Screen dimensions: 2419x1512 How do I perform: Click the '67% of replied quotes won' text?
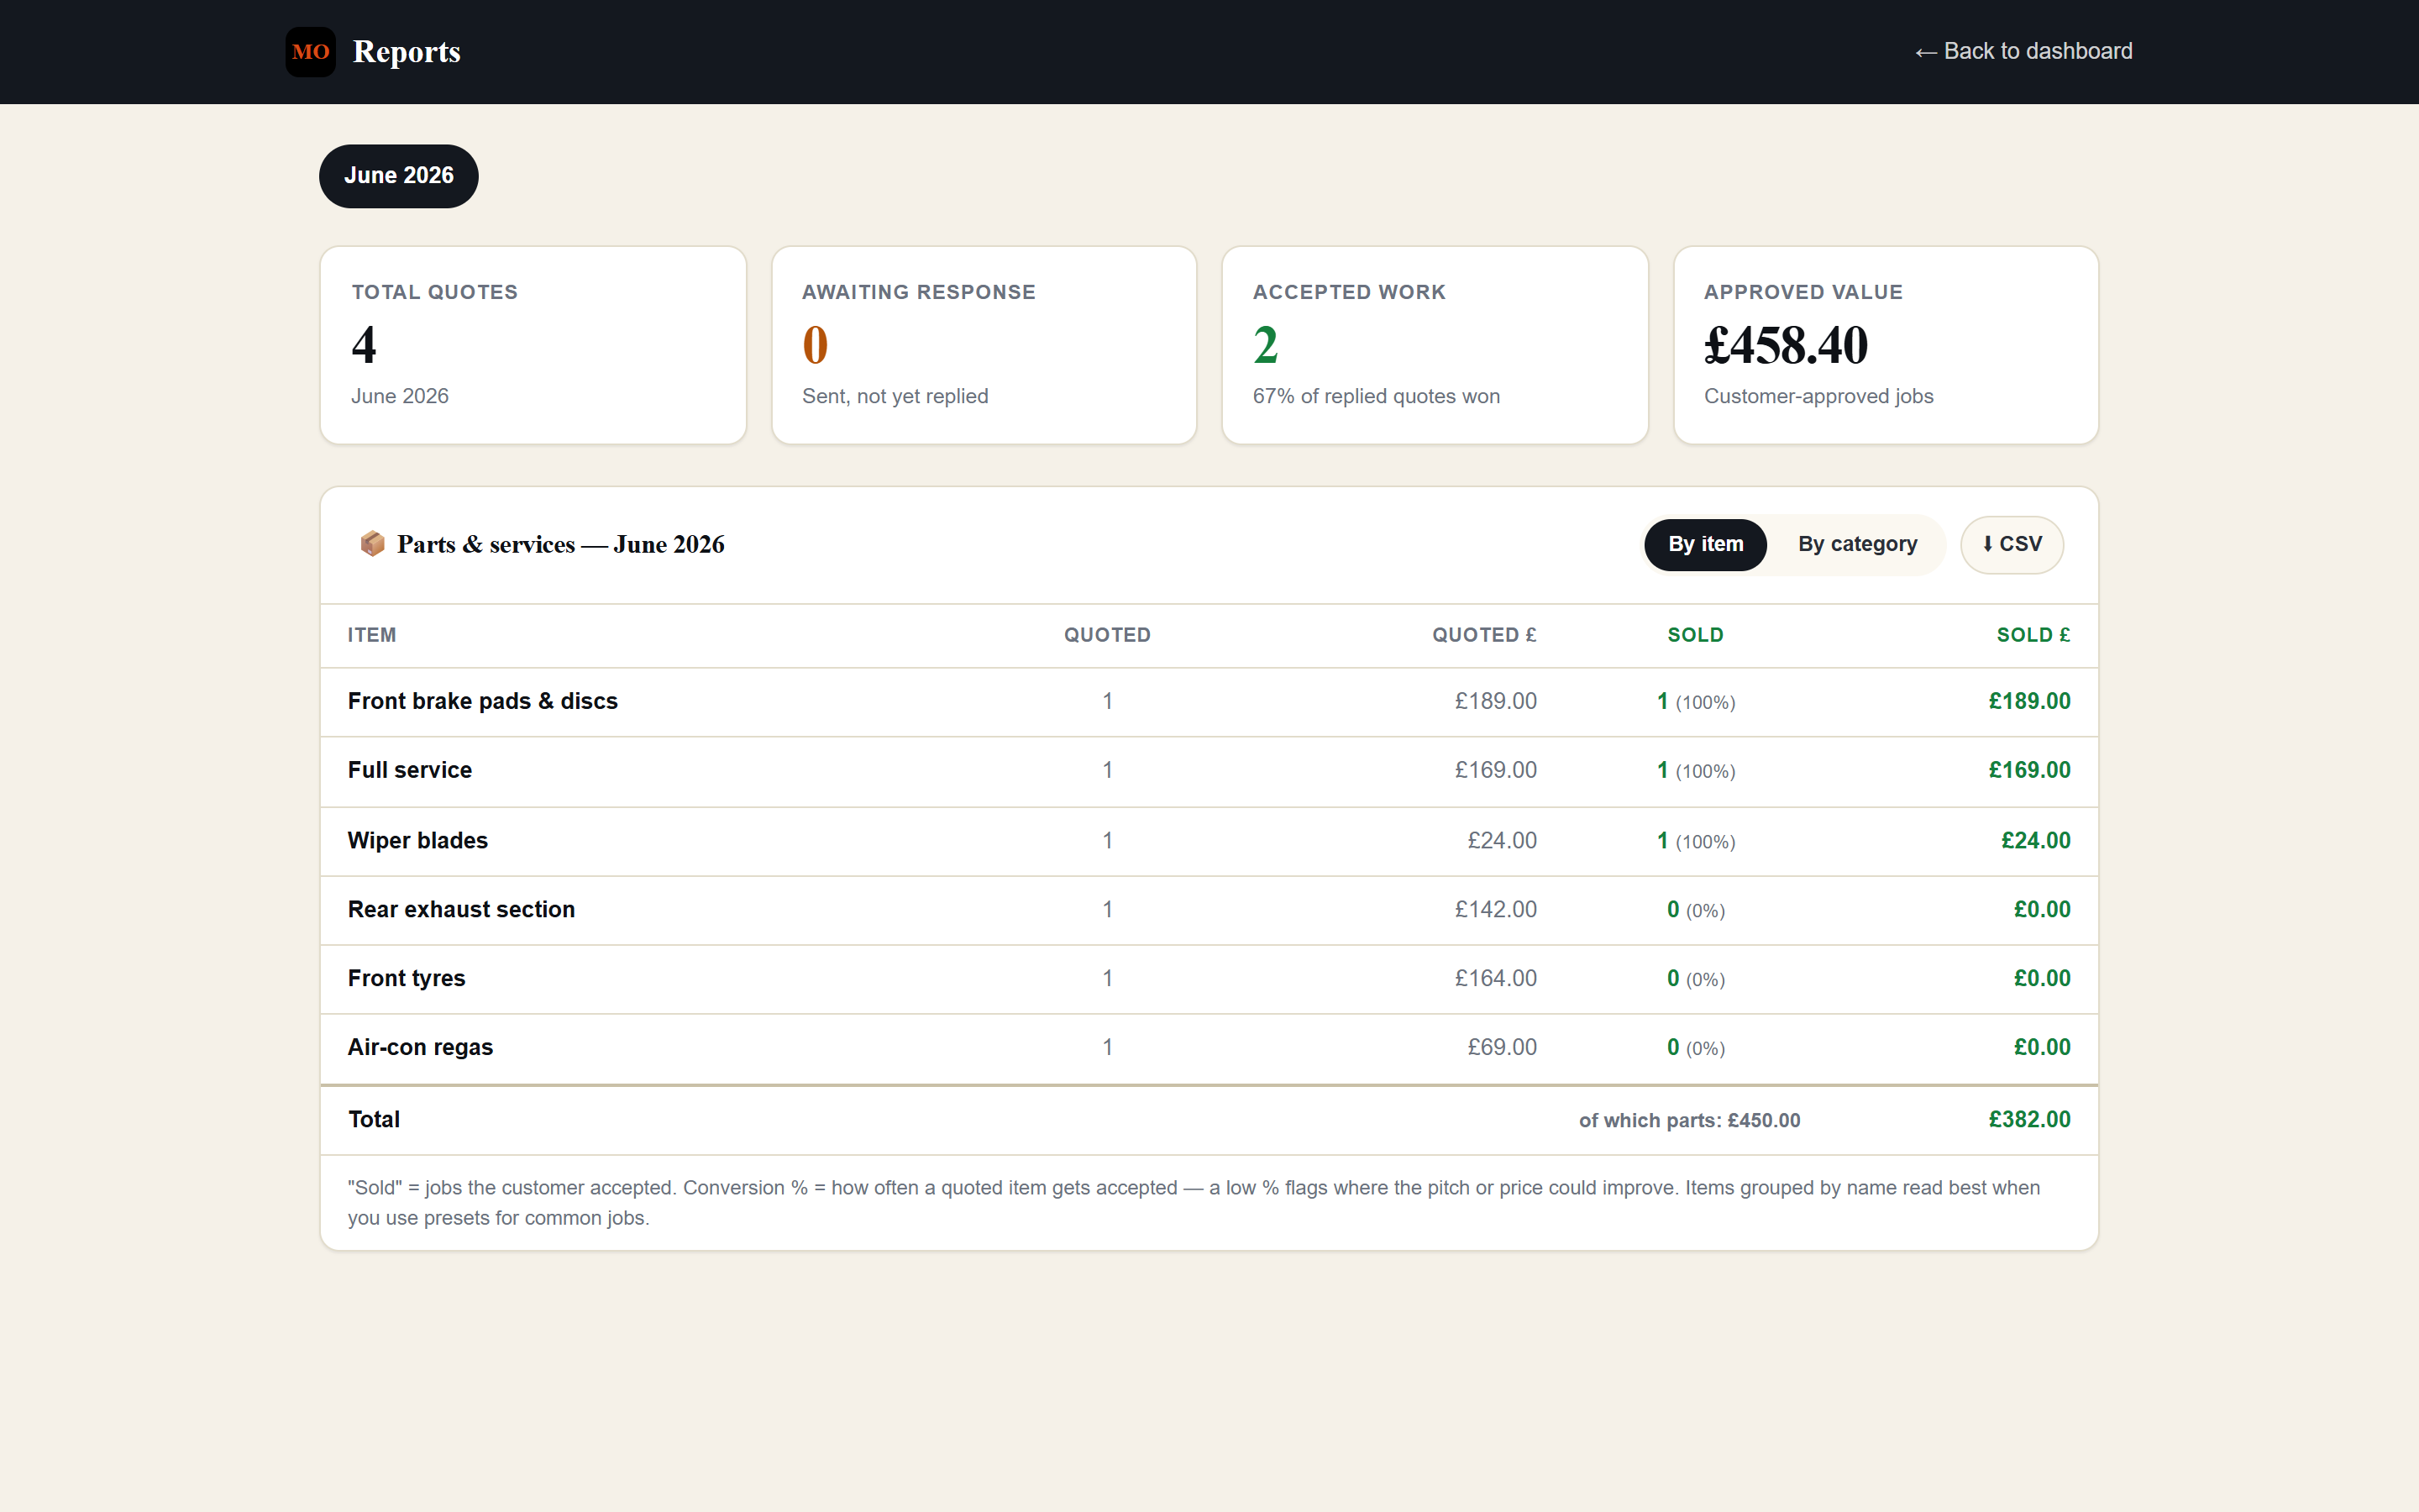(1376, 397)
